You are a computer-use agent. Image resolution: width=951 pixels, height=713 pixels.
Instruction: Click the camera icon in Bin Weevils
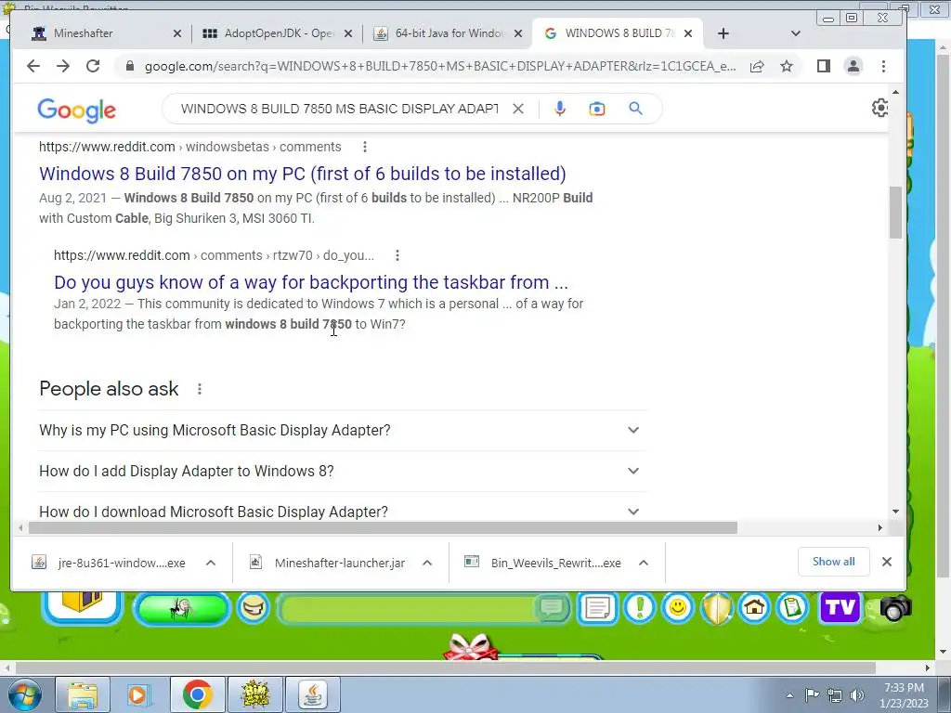[x=894, y=608]
